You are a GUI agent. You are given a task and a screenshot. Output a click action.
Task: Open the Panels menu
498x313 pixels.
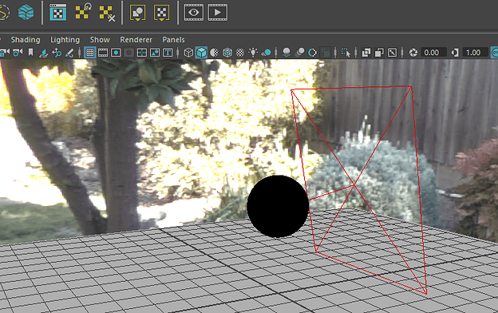(173, 40)
